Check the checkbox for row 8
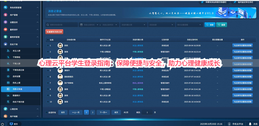The width and height of the screenshot is (259, 126). (x=48, y=89)
